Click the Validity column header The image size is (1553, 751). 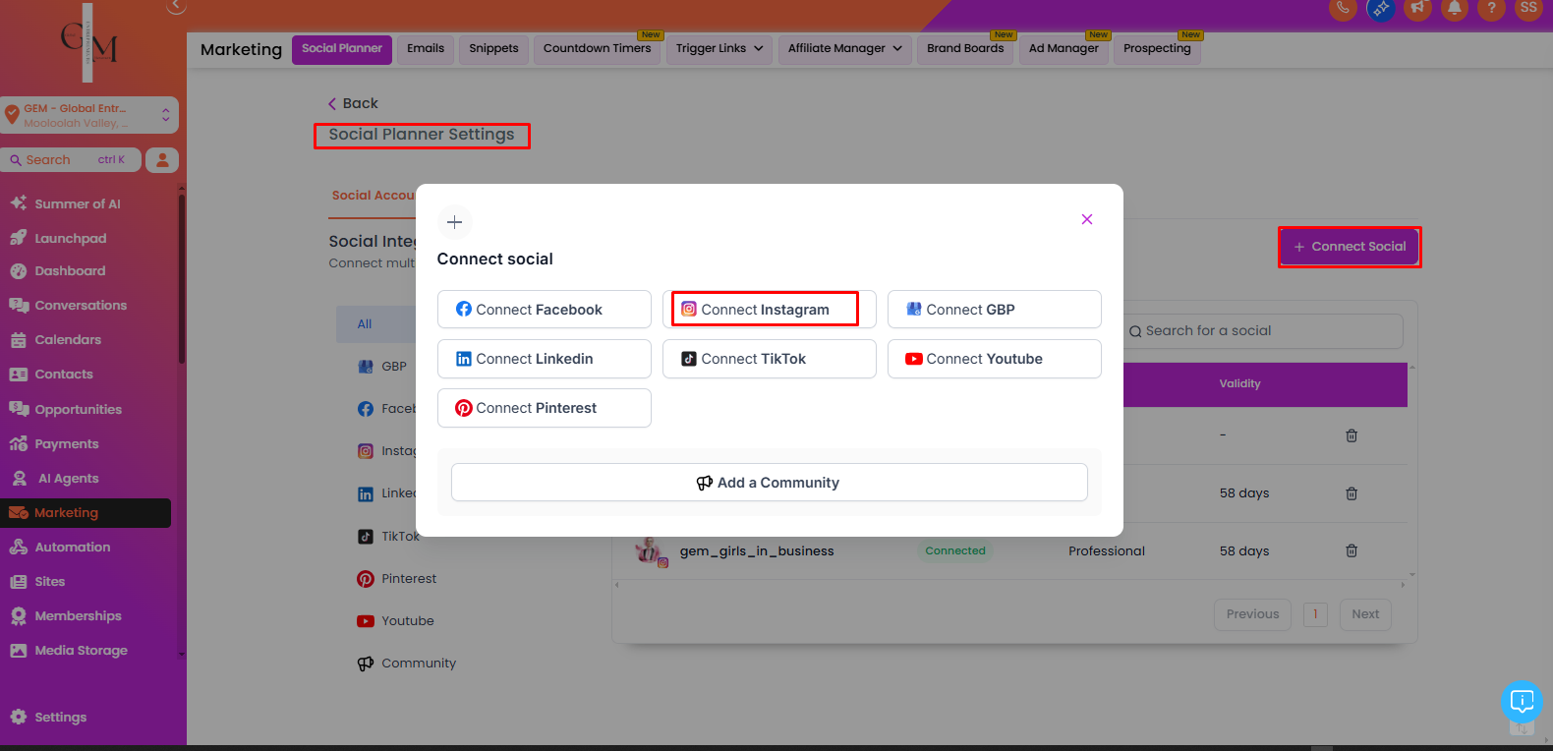pos(1240,384)
